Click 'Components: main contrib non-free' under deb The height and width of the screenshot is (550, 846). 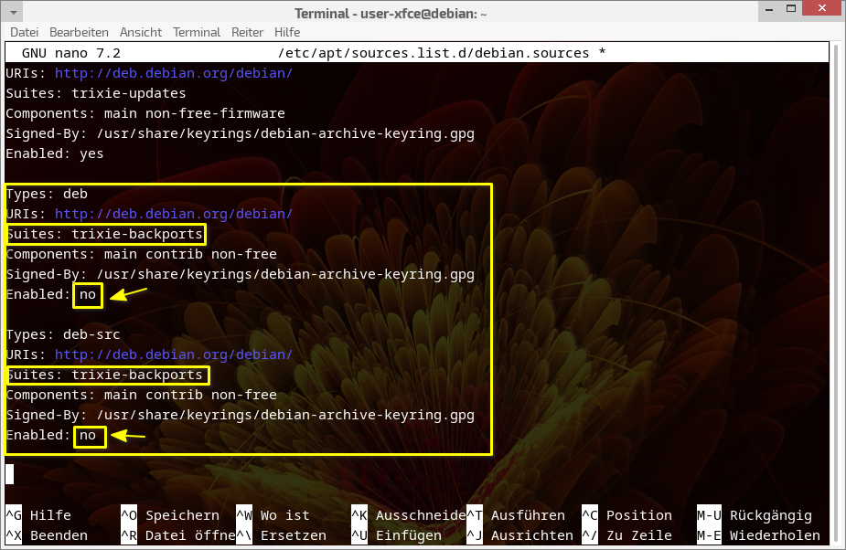(x=142, y=254)
